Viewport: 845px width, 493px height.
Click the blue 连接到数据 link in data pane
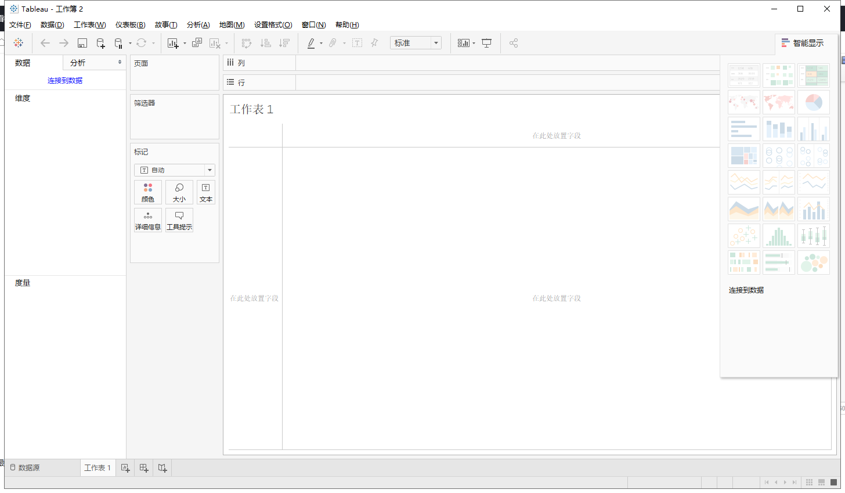65,81
